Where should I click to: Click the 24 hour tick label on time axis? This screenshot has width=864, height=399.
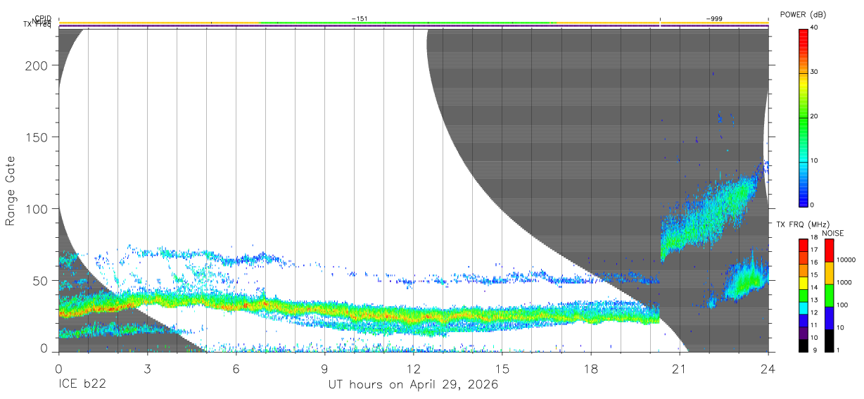(768, 369)
